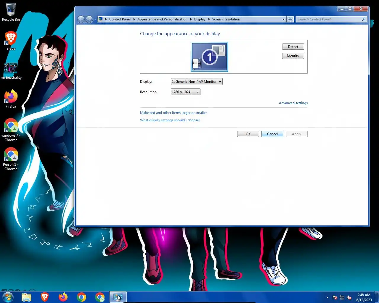Click the search magnifier icon
This screenshot has height=303, width=379.
[x=364, y=19]
